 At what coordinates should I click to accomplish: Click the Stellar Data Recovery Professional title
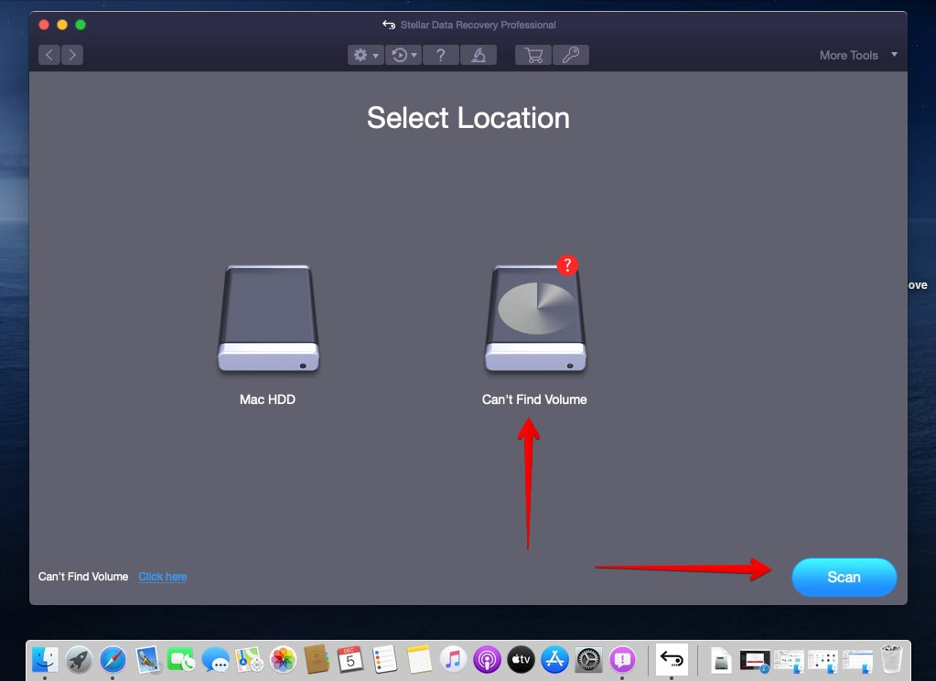coord(478,25)
